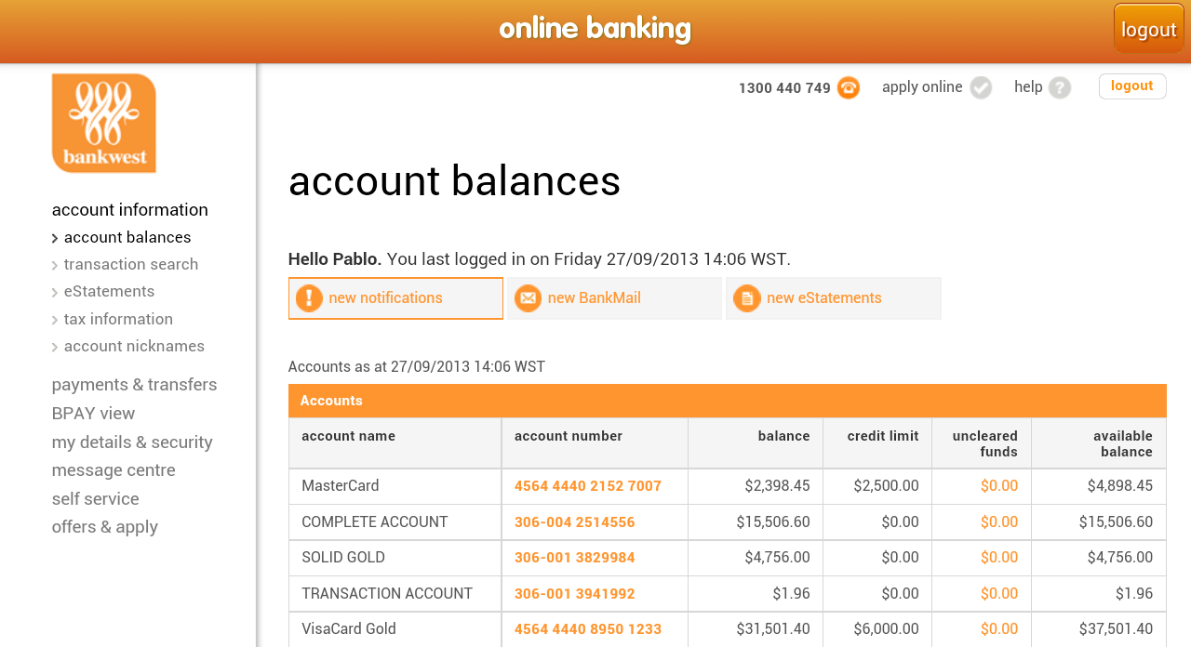Viewport: 1191px width, 647px height.
Task: Open tax information in sidebar
Action: click(118, 320)
